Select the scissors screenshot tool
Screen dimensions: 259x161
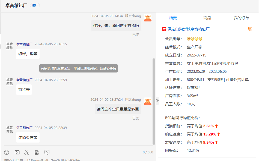click(x=27, y=152)
